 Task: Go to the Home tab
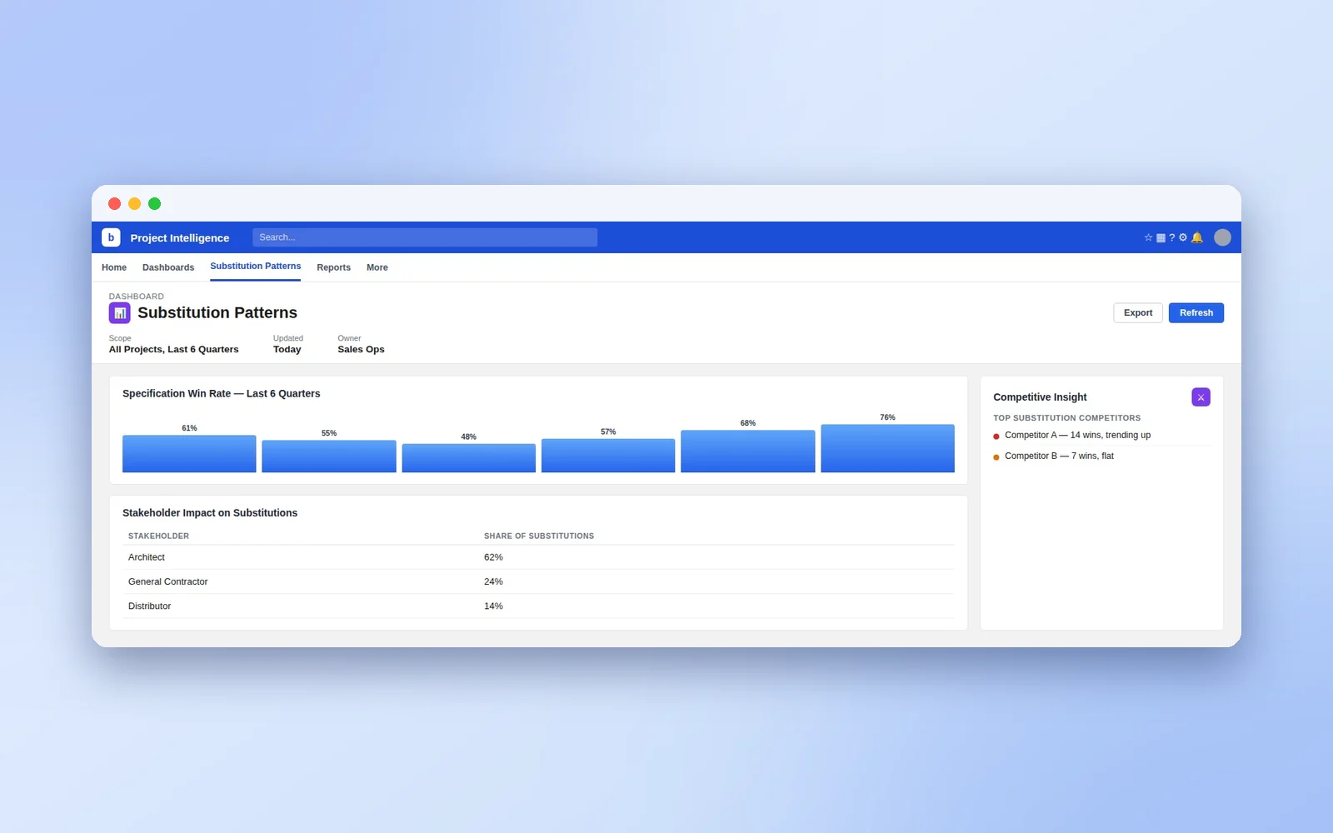[x=114, y=267]
